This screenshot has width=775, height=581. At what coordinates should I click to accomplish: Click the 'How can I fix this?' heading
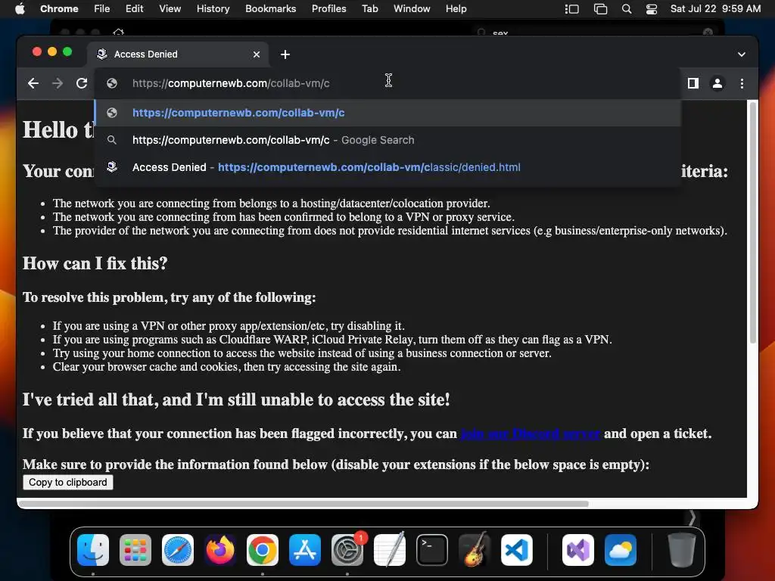(x=95, y=263)
